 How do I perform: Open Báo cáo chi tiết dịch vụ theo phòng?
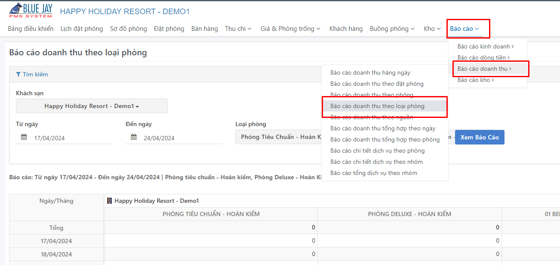[x=377, y=151]
